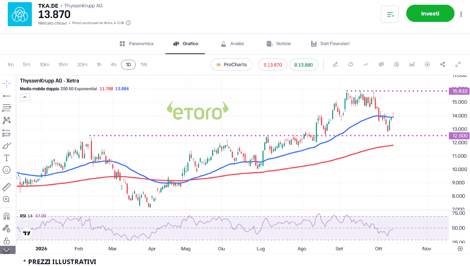The height and width of the screenshot is (266, 470).
Task: Open ProCharts
Action: [x=232, y=64]
